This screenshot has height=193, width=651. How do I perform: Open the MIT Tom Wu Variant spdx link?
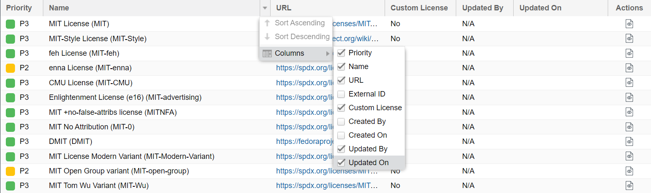tap(327, 186)
